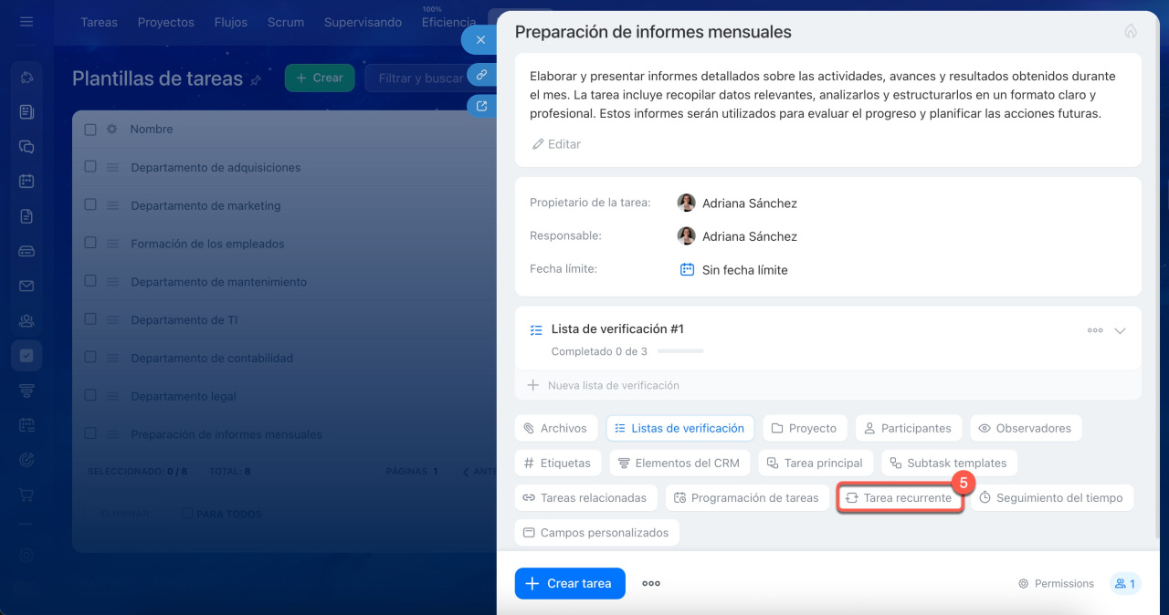
Task: Select the Tarea recurrente option
Action: tap(900, 498)
